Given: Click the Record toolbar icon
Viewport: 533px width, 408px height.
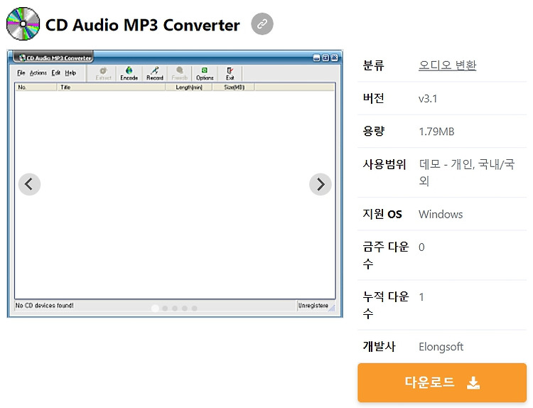Looking at the screenshot, I should point(155,73).
